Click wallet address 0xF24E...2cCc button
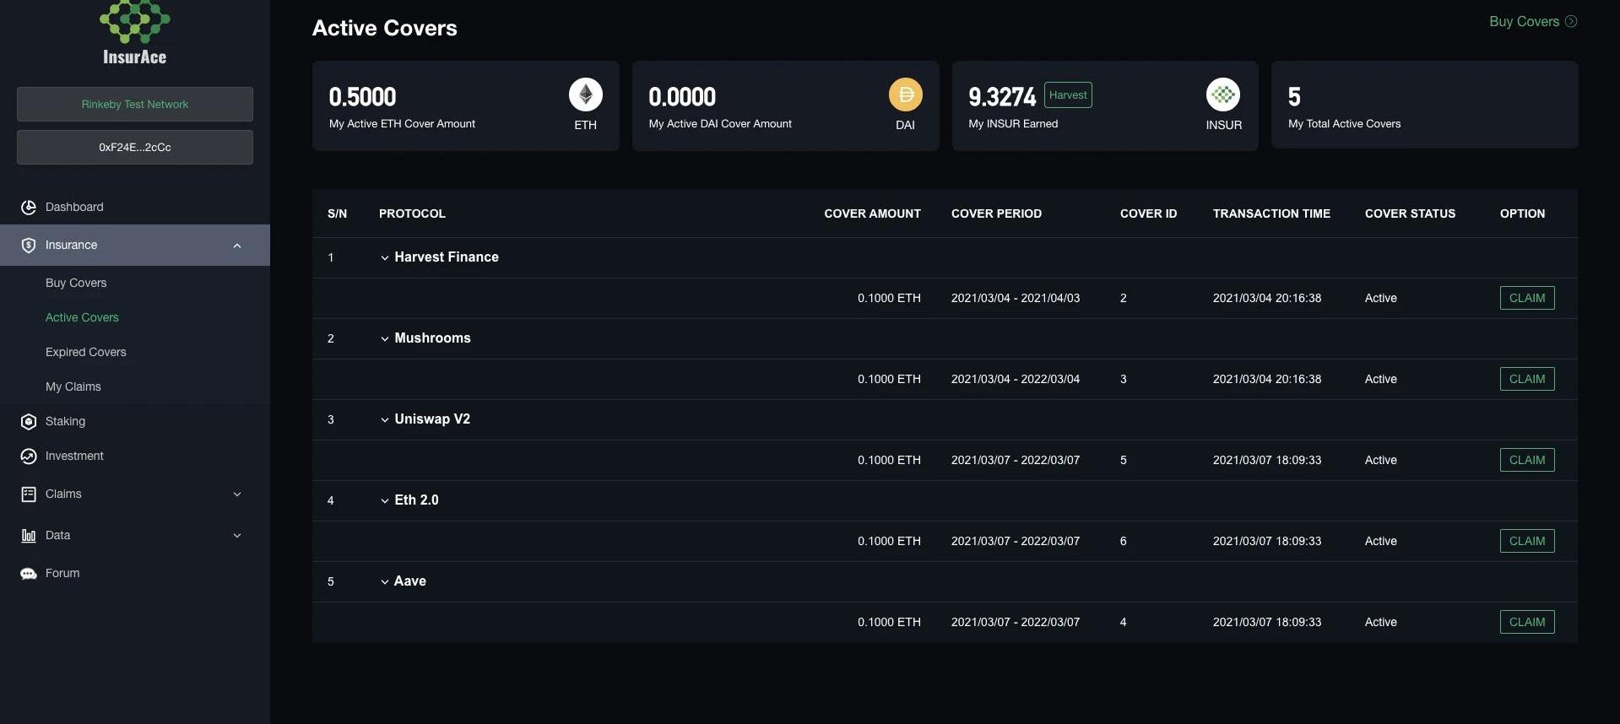This screenshot has width=1620, height=724. pos(135,148)
